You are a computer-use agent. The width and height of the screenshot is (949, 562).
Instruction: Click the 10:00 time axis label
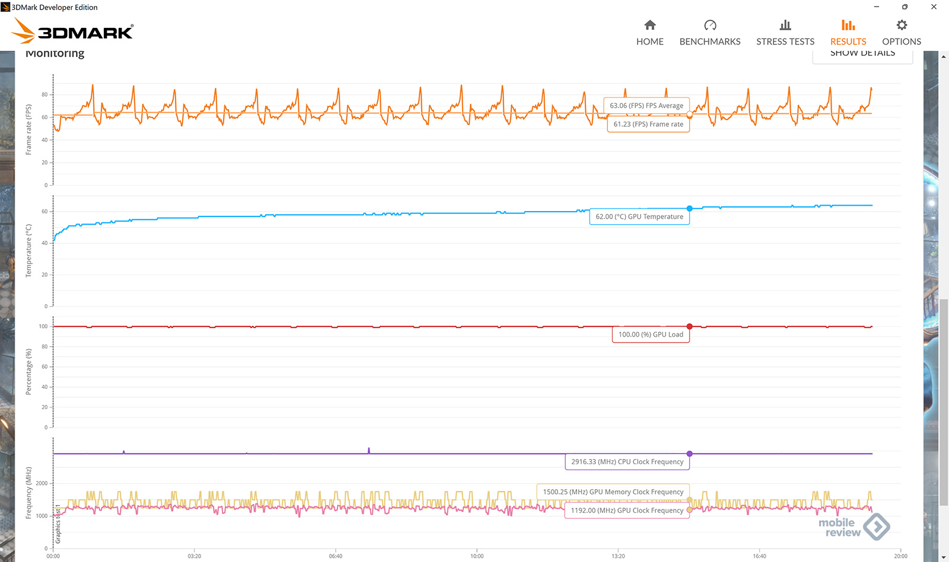(477, 556)
